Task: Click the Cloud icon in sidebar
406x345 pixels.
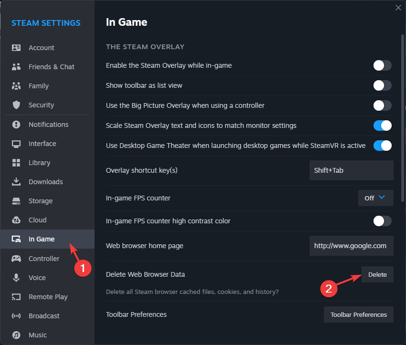Action: (16, 220)
